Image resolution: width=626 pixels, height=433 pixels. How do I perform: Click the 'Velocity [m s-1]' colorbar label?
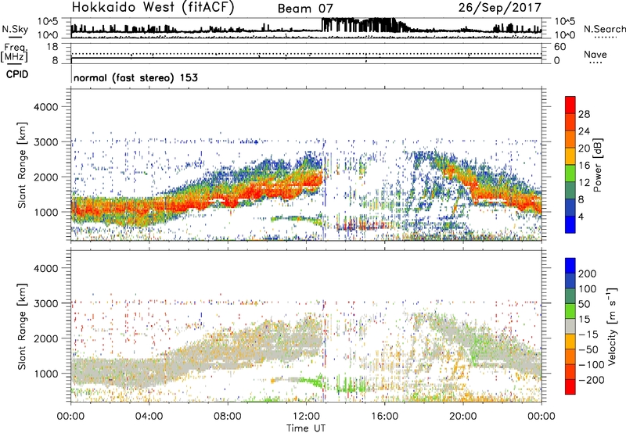coord(612,326)
